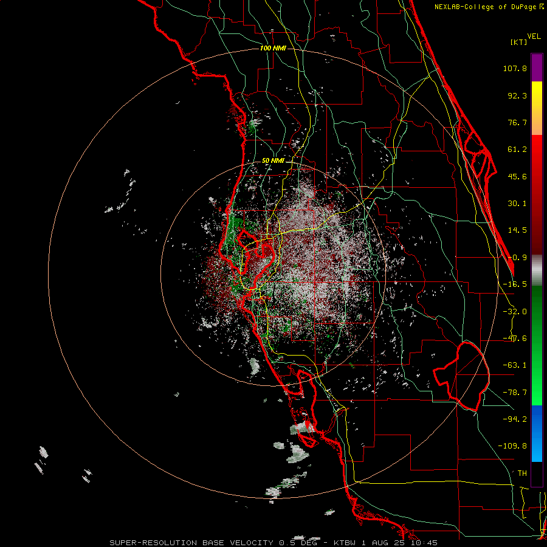Click the gray segment of the color bar
The width and height of the screenshot is (547, 547).
coord(537,270)
